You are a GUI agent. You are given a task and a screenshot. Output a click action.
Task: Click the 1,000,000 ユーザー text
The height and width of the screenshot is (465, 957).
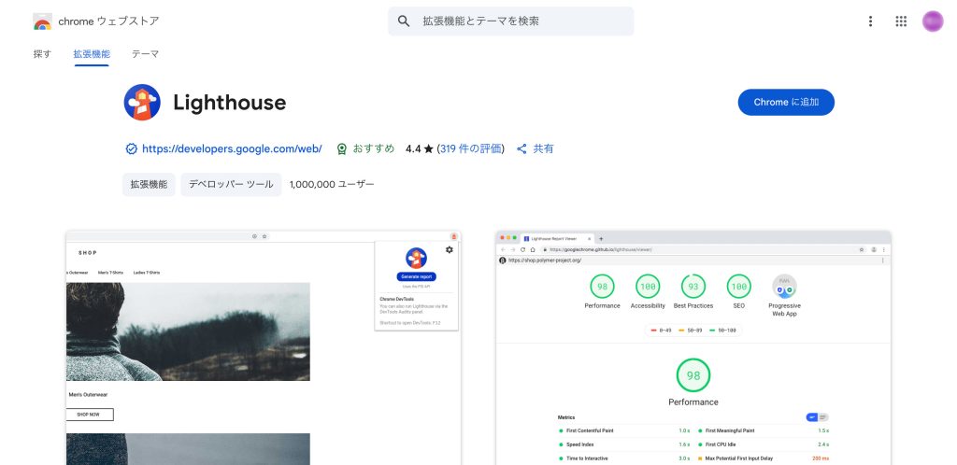(x=332, y=185)
